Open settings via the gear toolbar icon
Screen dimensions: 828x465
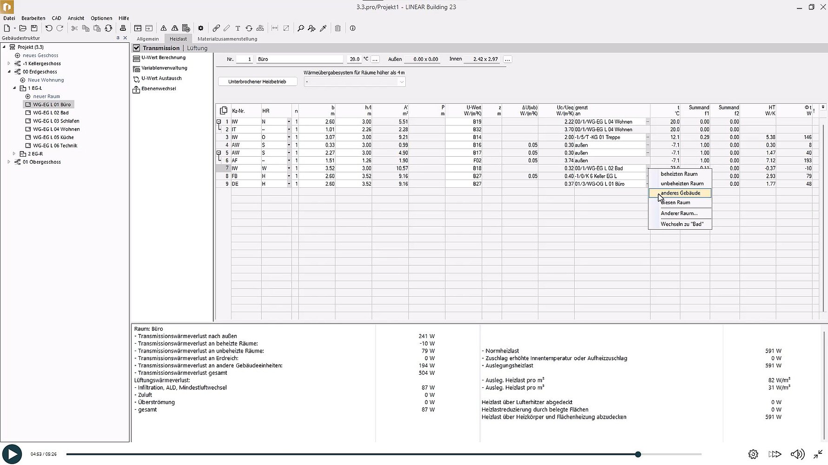pyautogui.click(x=200, y=28)
